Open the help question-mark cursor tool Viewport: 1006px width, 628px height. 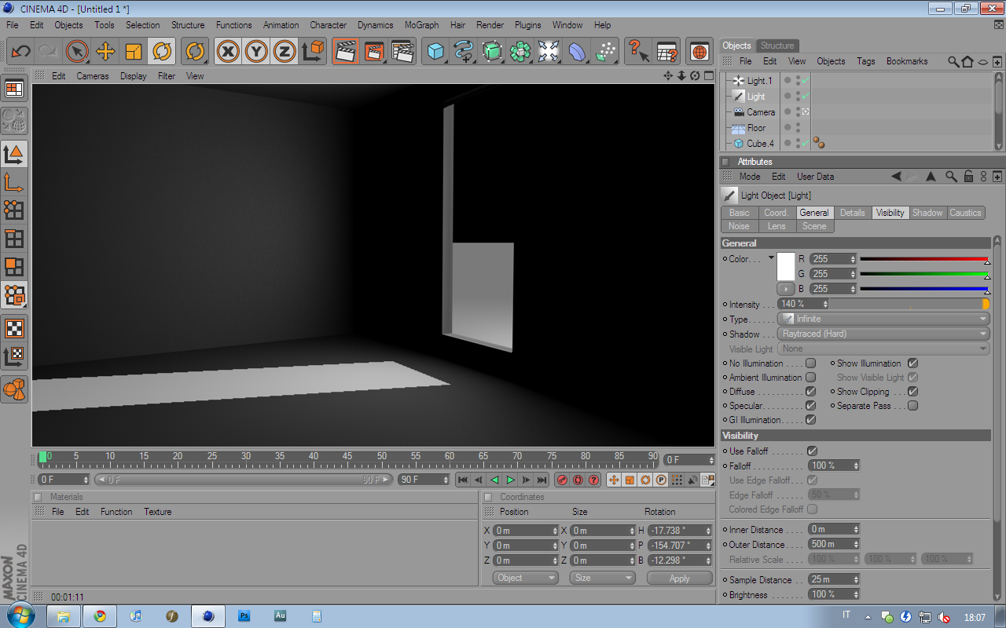pos(638,52)
